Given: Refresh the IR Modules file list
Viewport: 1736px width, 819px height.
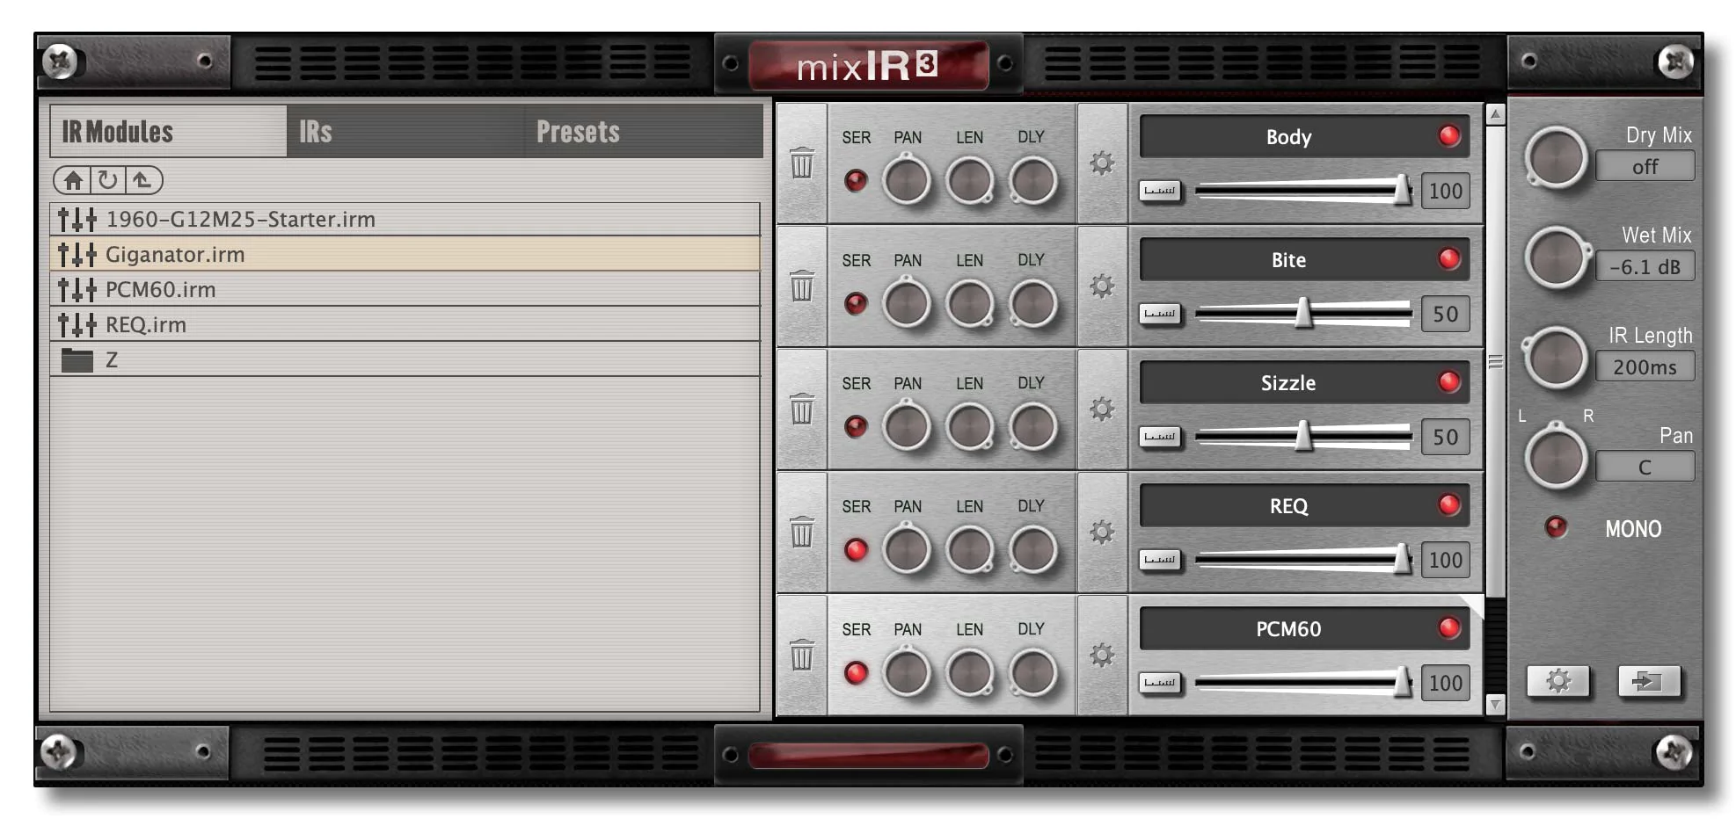Looking at the screenshot, I should point(107,180).
